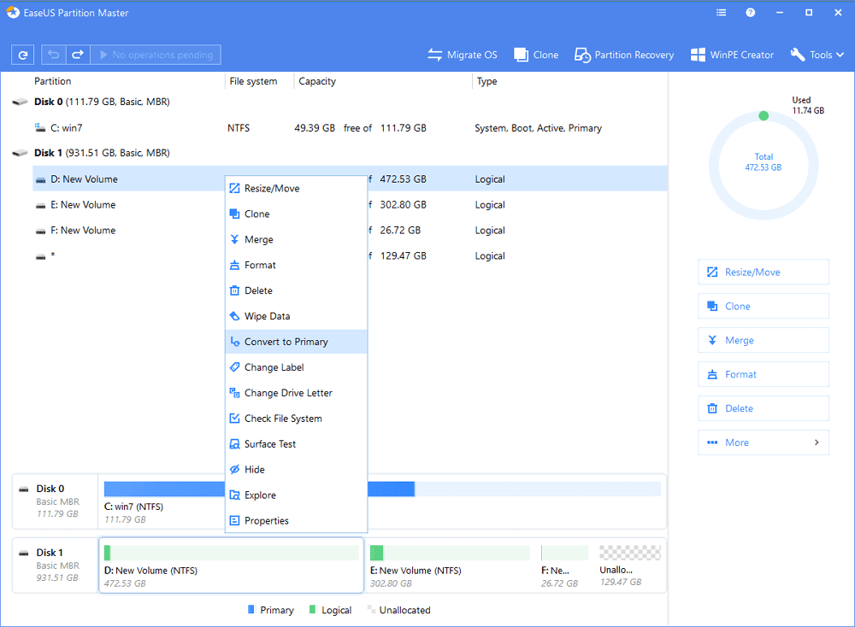Choose Resize/Move in the context menu
Viewport: 855px width, 627px height.
pyautogui.click(x=296, y=189)
